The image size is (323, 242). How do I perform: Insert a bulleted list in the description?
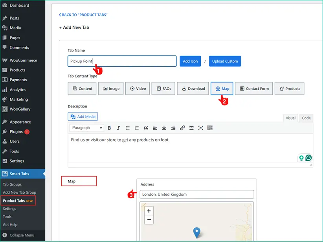coord(128,128)
